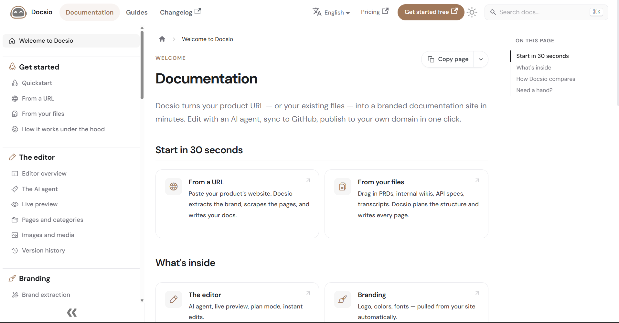Screen dimensions: 619x323
Task: Jump to How Docsio compares section
Action: [546, 79]
